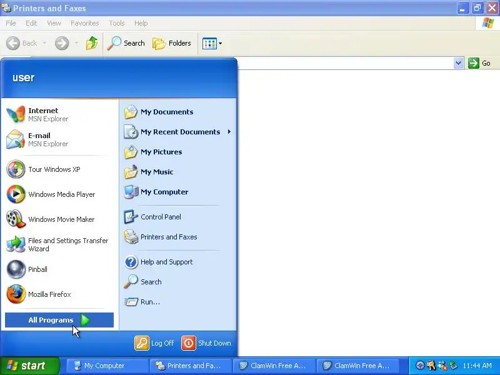The height and width of the screenshot is (375, 500).
Task: Click the user name header in Start menu
Action: [x=23, y=77]
